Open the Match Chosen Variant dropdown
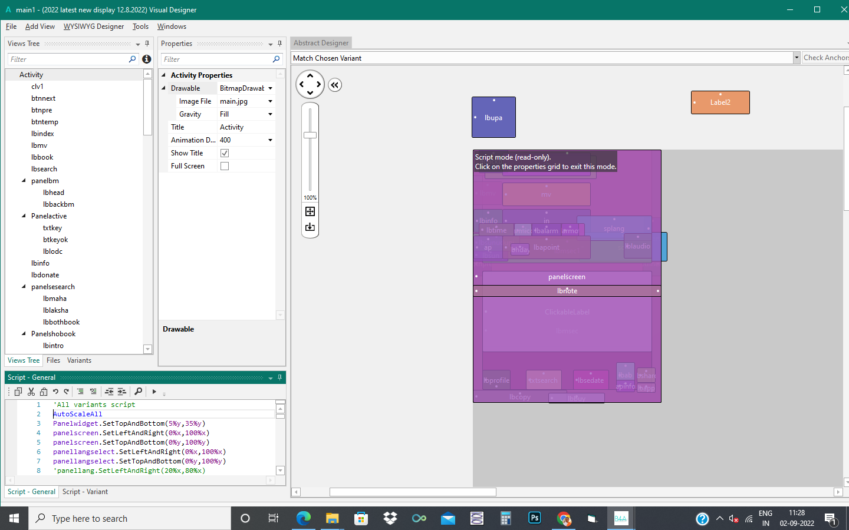The image size is (849, 530). tap(797, 58)
